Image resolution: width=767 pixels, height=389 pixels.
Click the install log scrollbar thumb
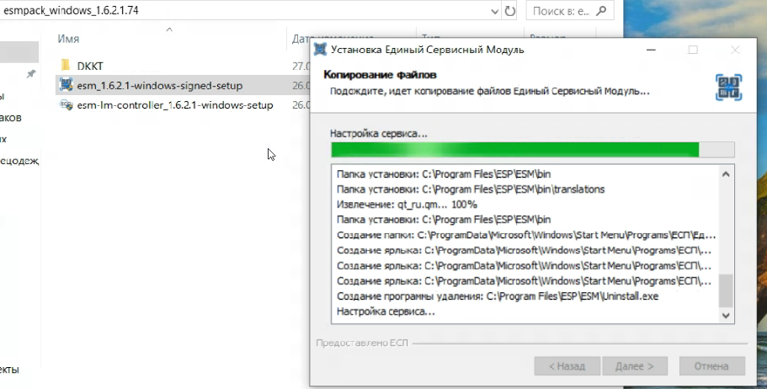pos(726,290)
